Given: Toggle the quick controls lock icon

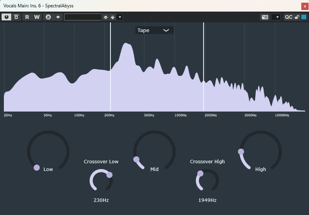Looking at the screenshot, I should click(x=297, y=17).
